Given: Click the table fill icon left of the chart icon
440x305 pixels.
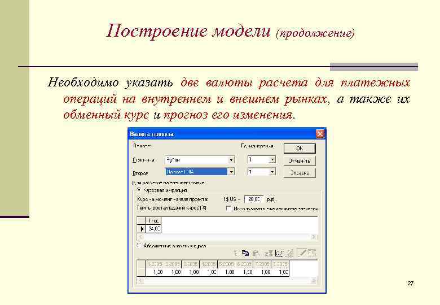Looking at the screenshot, I should (269, 253).
